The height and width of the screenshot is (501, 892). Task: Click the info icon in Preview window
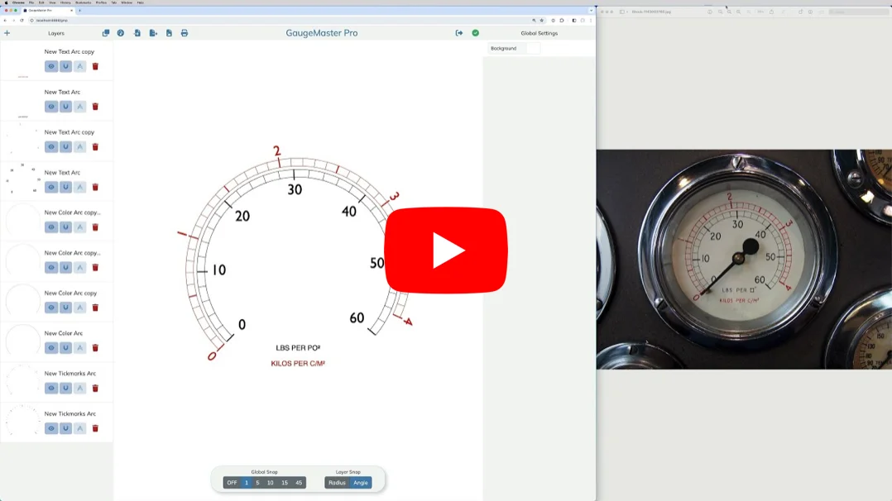(709, 12)
